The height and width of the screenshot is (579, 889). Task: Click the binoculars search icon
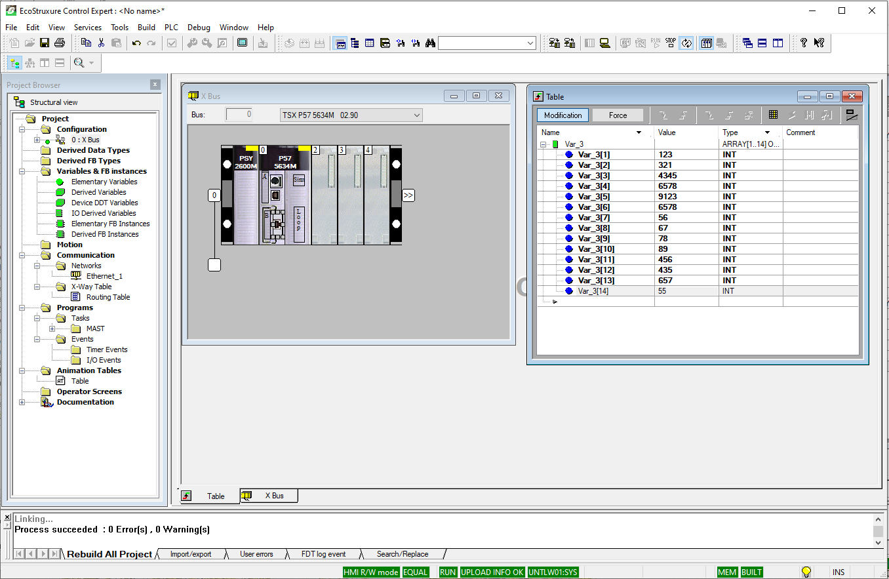click(430, 43)
